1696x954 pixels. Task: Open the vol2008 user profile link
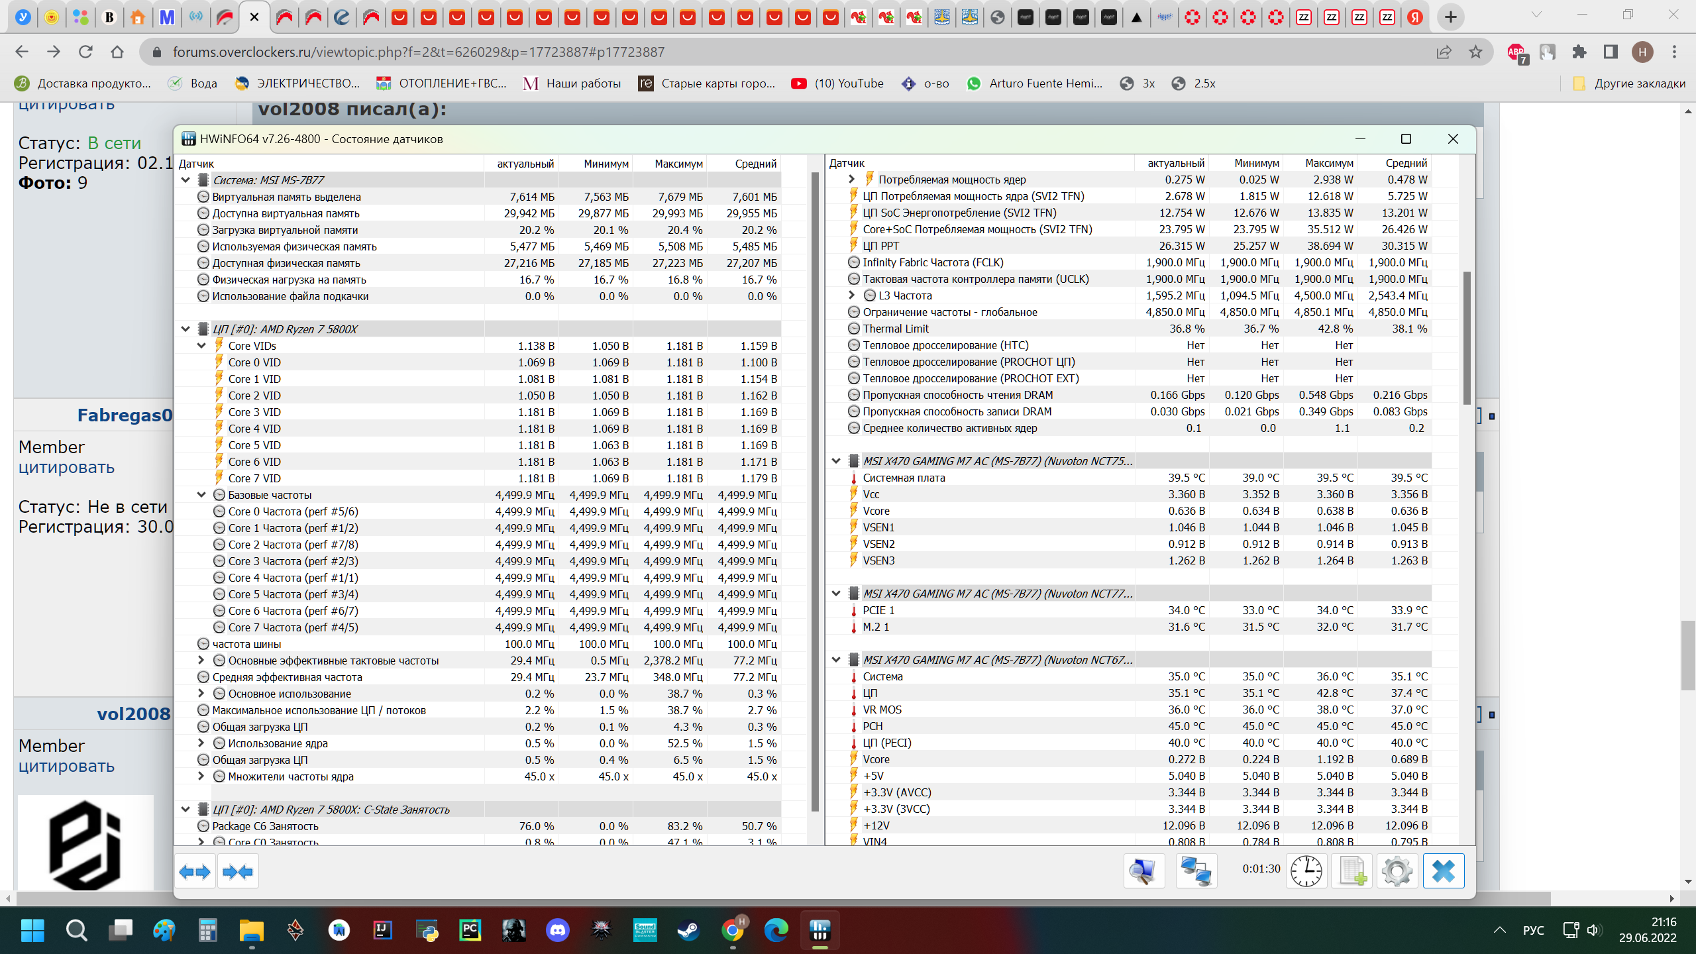[x=133, y=714]
